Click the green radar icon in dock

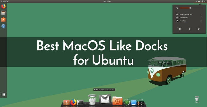pyautogui.click(x=126, y=102)
